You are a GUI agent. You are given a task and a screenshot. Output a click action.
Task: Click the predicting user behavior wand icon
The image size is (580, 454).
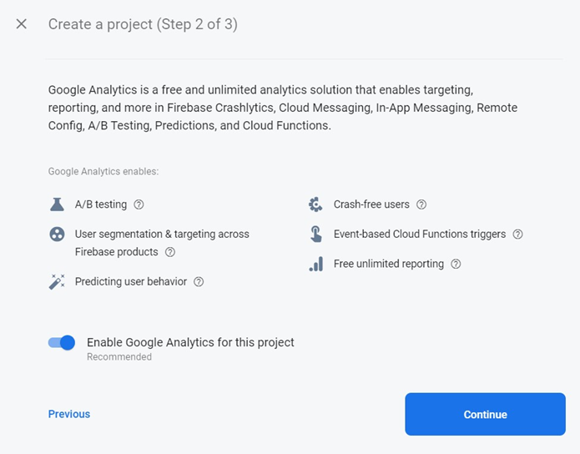[x=57, y=282]
